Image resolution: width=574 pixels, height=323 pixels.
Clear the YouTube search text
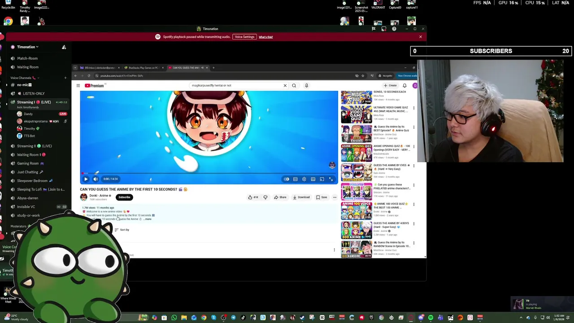[x=285, y=85]
